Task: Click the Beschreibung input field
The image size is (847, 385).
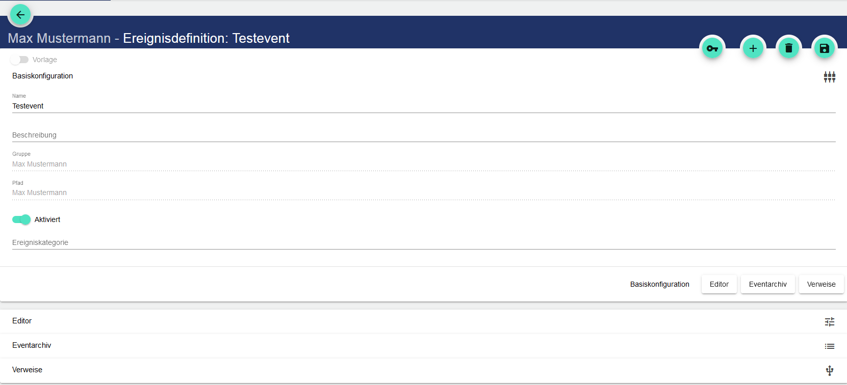Action: (423, 135)
